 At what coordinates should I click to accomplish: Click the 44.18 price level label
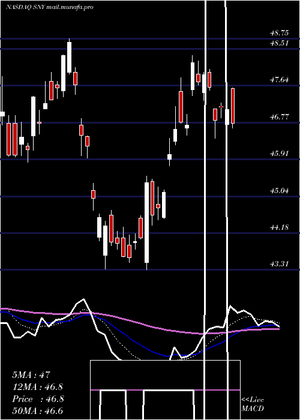tap(280, 227)
